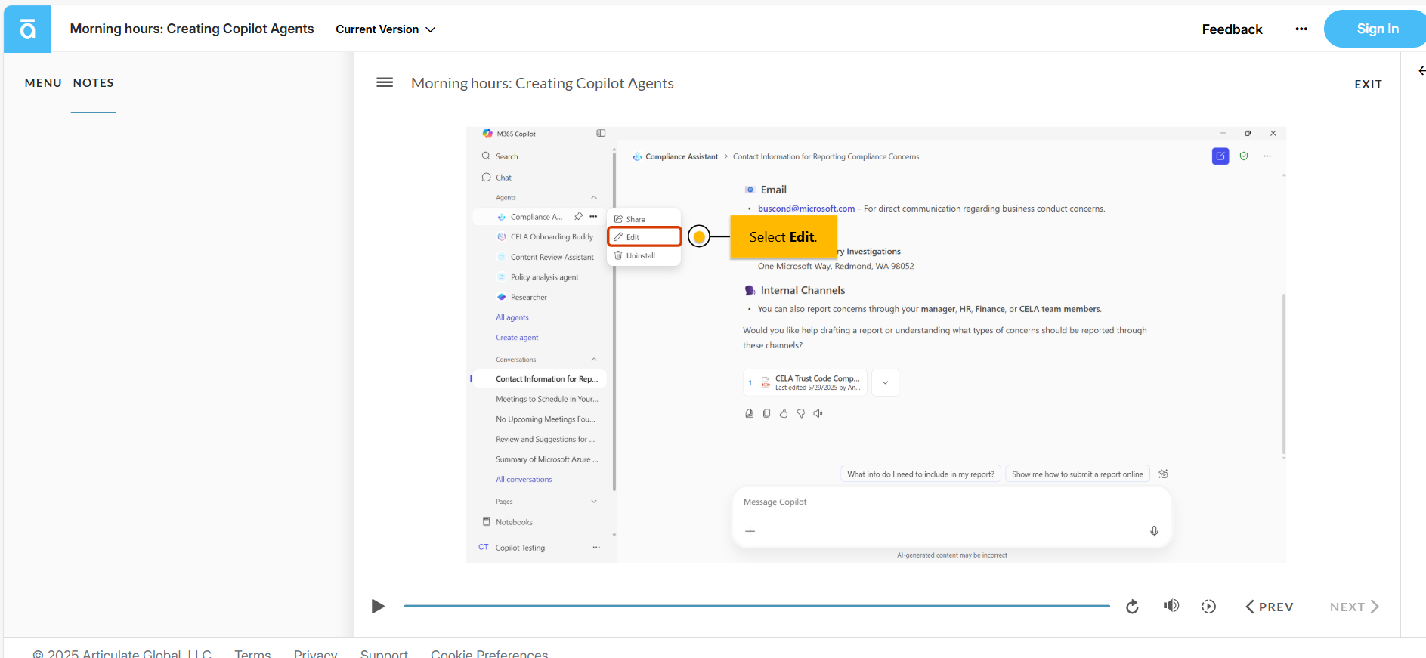
Task: Toggle the Copilot sidebar panel icon
Action: tap(601, 134)
